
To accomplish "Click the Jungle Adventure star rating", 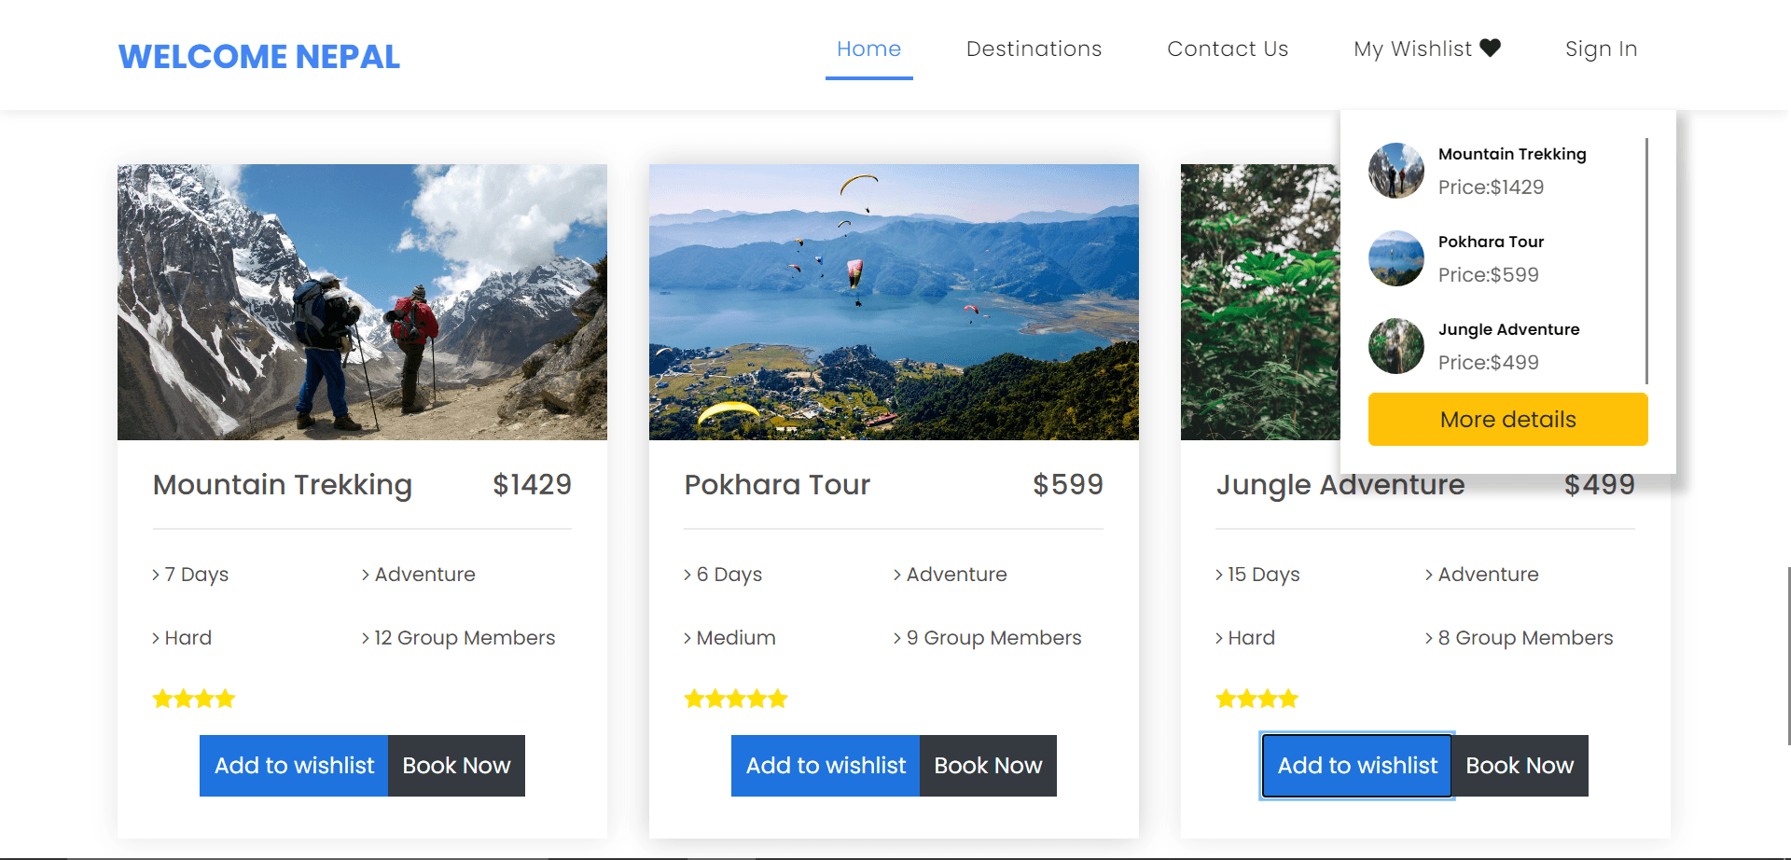I will pyautogui.click(x=1256, y=699).
